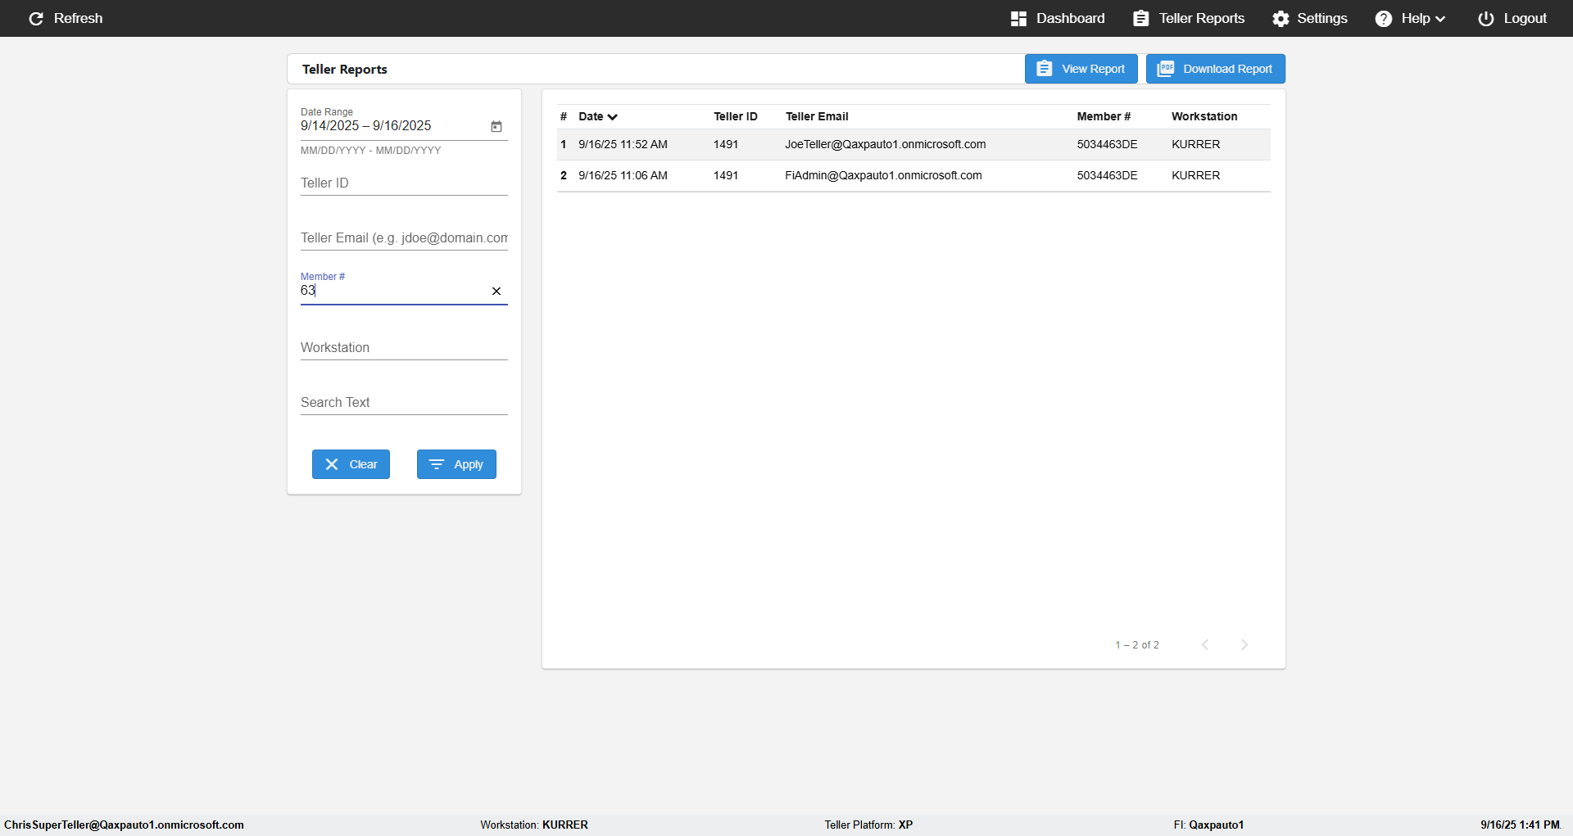Click FI: Qaxpauto1 in the status bar
The height and width of the screenshot is (836, 1573).
tap(1208, 825)
